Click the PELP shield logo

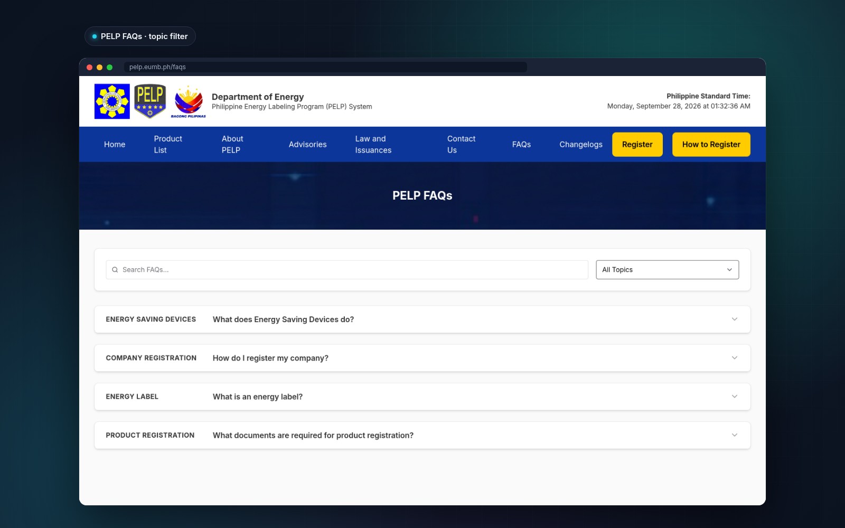click(x=150, y=101)
